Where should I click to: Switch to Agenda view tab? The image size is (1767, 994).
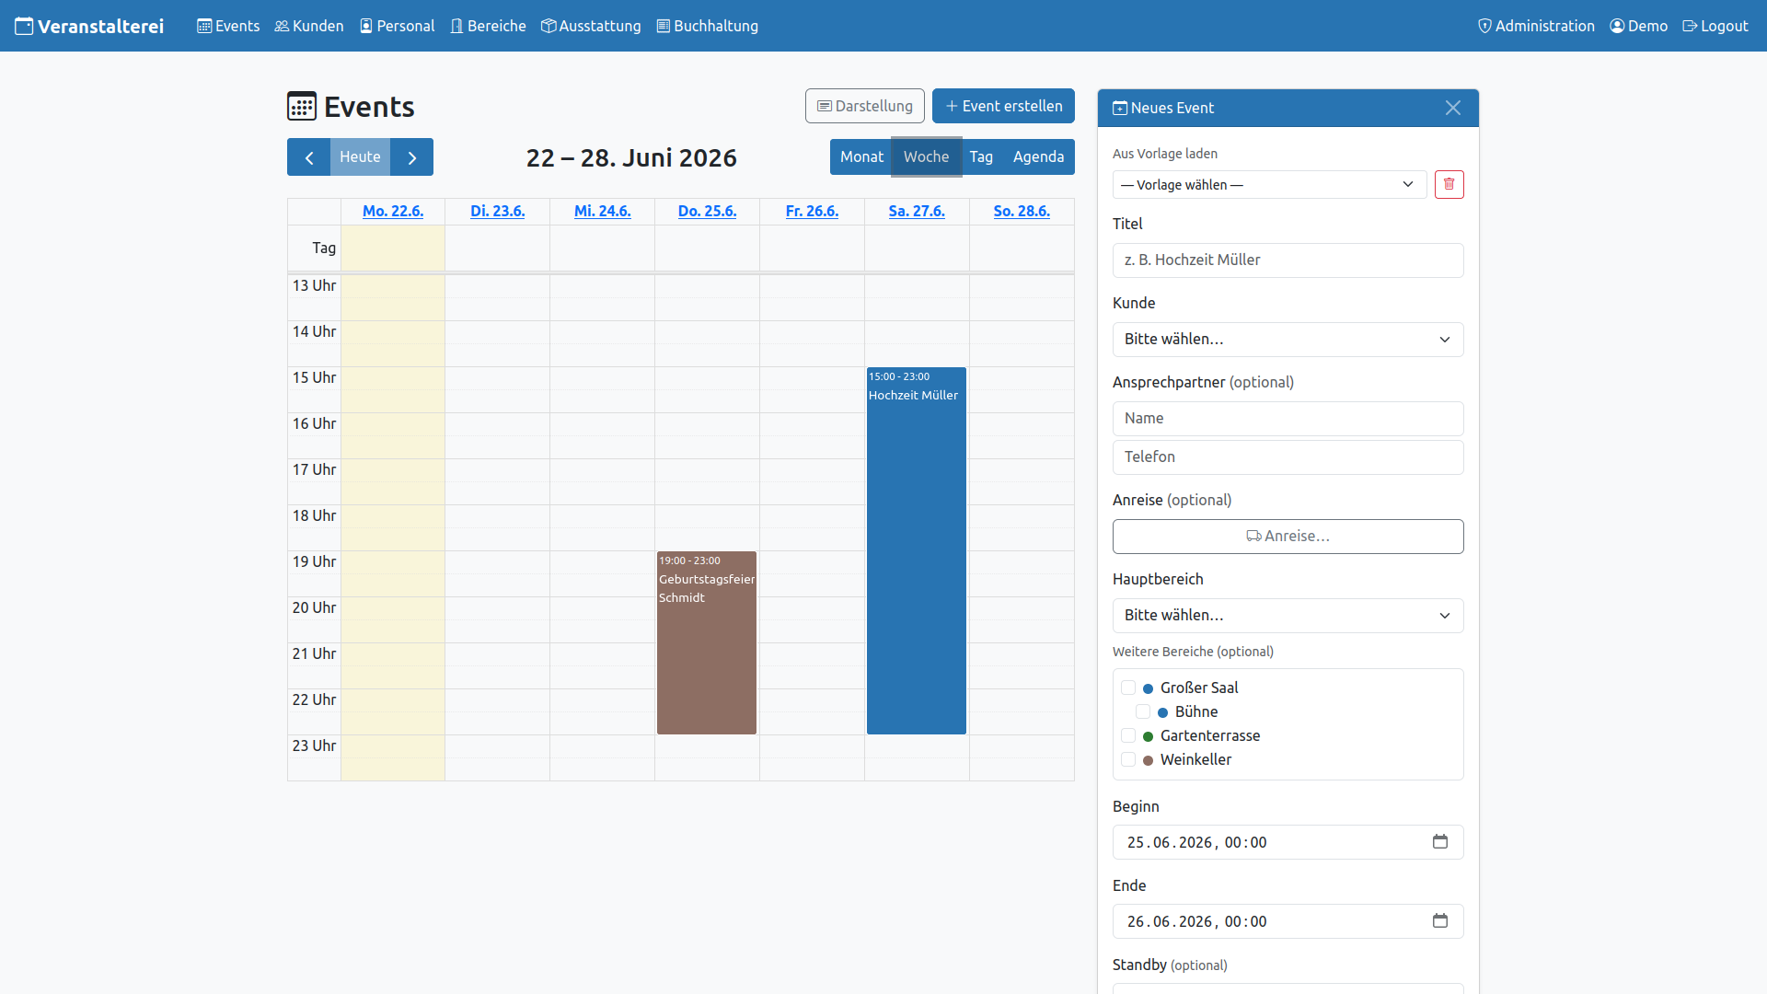coord(1038,157)
